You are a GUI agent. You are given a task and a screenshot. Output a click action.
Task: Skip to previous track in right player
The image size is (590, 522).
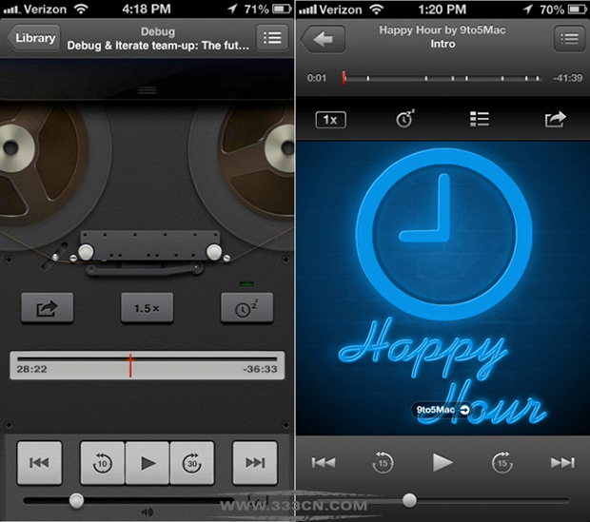click(x=324, y=462)
